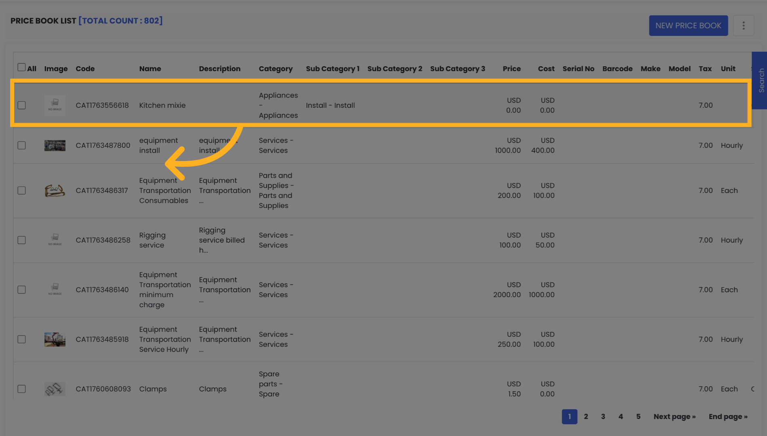Open the CAT1763487800 record code
The image size is (767, 436).
tap(103, 145)
